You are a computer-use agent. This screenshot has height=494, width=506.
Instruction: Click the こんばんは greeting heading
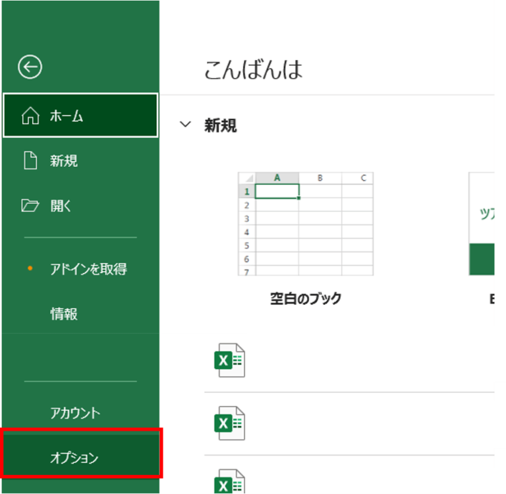pyautogui.click(x=254, y=70)
